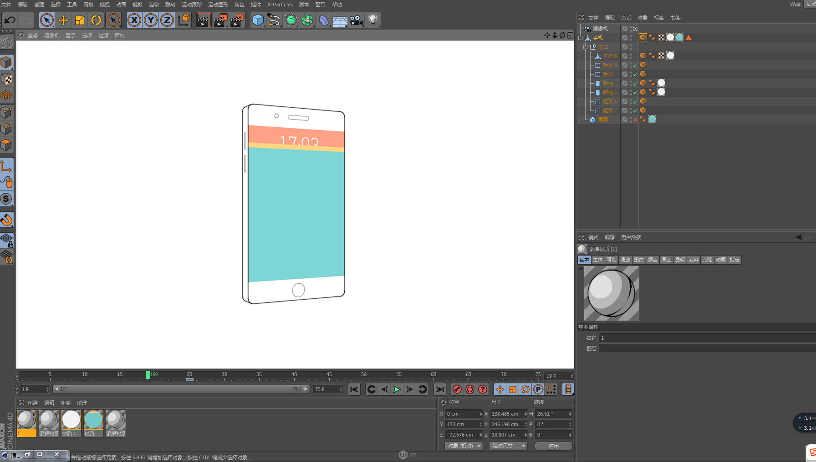Open the 渲染 menu in the menu bar
Image resolution: width=816 pixels, height=462 pixels.
pos(153,5)
